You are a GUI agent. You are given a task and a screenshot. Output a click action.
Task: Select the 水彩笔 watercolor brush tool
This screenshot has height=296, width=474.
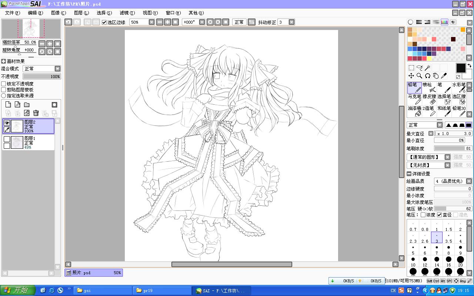pyautogui.click(x=459, y=88)
